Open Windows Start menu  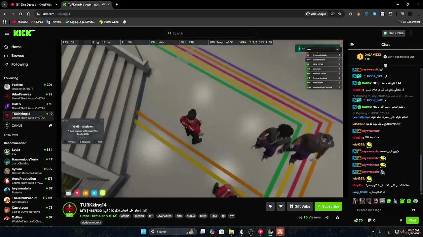143,232
